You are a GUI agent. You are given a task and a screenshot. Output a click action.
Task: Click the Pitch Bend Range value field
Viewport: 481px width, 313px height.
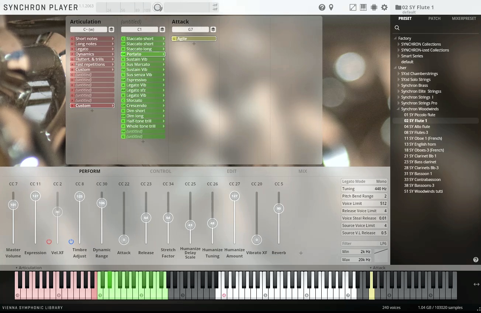tap(364, 196)
